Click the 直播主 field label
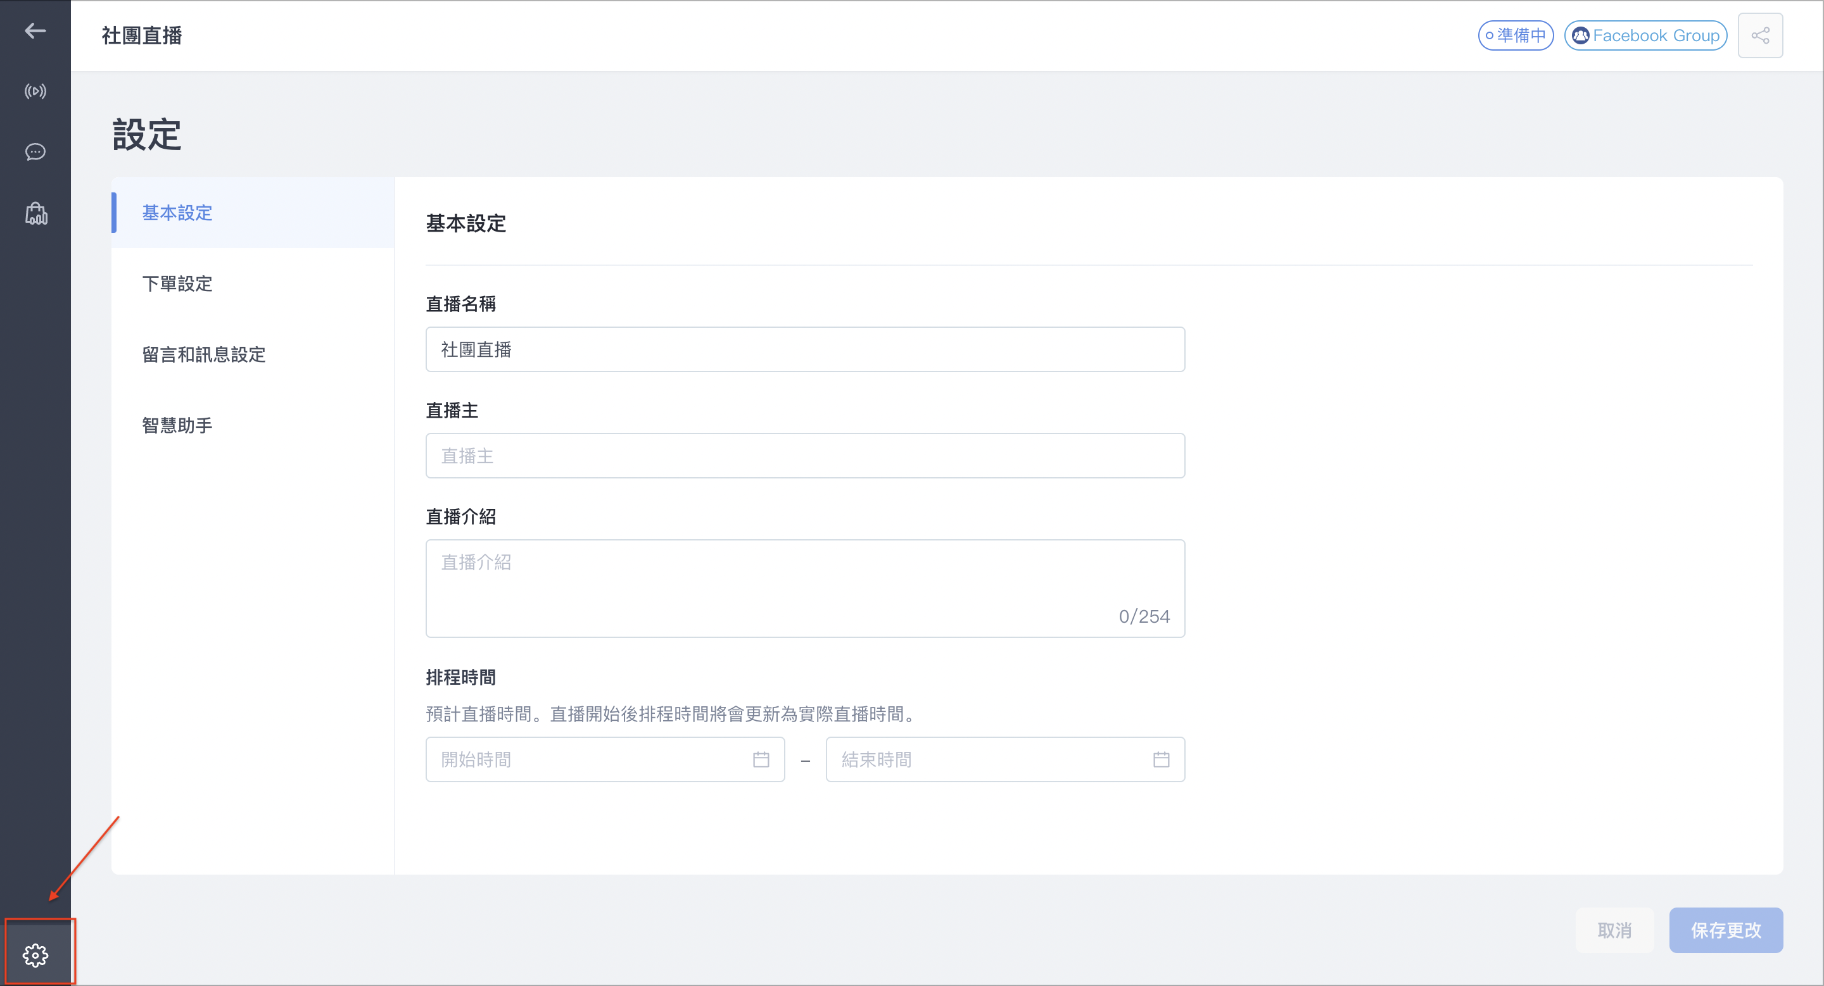 pos(452,410)
